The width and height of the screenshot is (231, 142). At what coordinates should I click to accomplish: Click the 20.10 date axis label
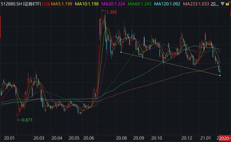157,138
